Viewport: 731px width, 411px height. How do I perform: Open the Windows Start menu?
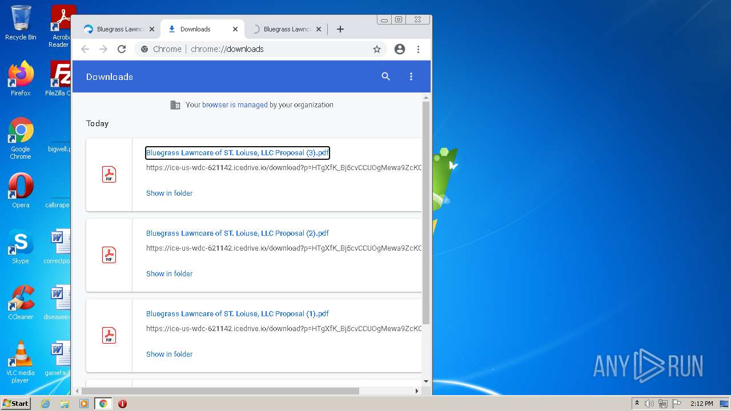[15, 404]
